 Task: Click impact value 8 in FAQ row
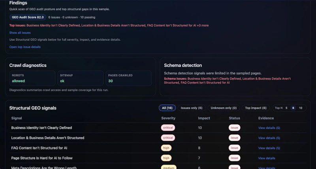(x=199, y=148)
